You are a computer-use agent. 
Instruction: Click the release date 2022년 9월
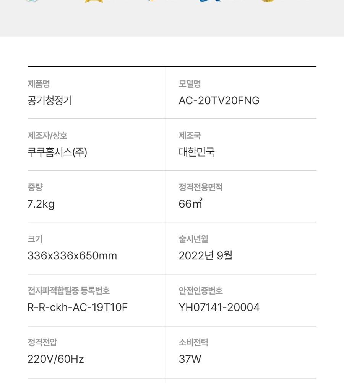[x=206, y=256]
